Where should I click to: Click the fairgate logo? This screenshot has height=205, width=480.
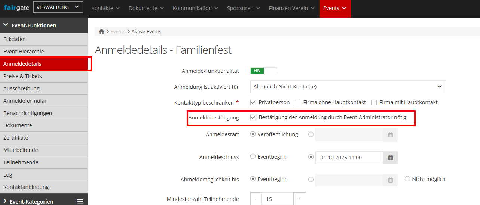16,7
